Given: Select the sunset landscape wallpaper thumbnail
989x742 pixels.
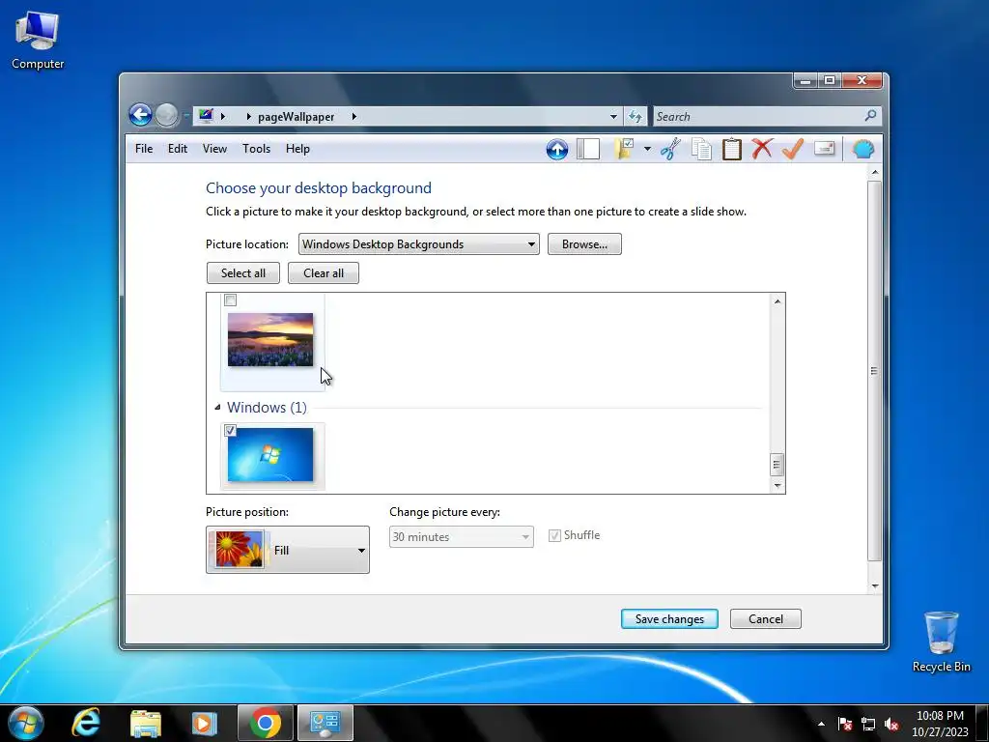Looking at the screenshot, I should (x=270, y=339).
